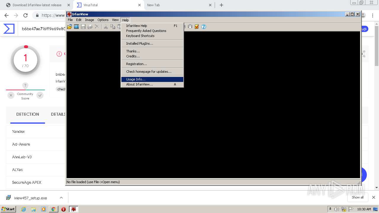This screenshot has width=379, height=213.
Task: Click the AhnLab-V3 detection row
Action: (36, 157)
